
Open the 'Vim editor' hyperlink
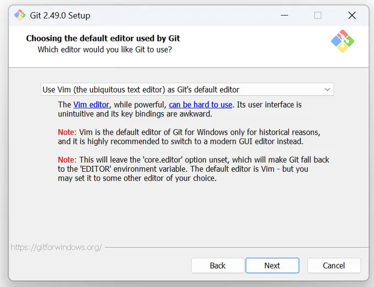(92, 104)
